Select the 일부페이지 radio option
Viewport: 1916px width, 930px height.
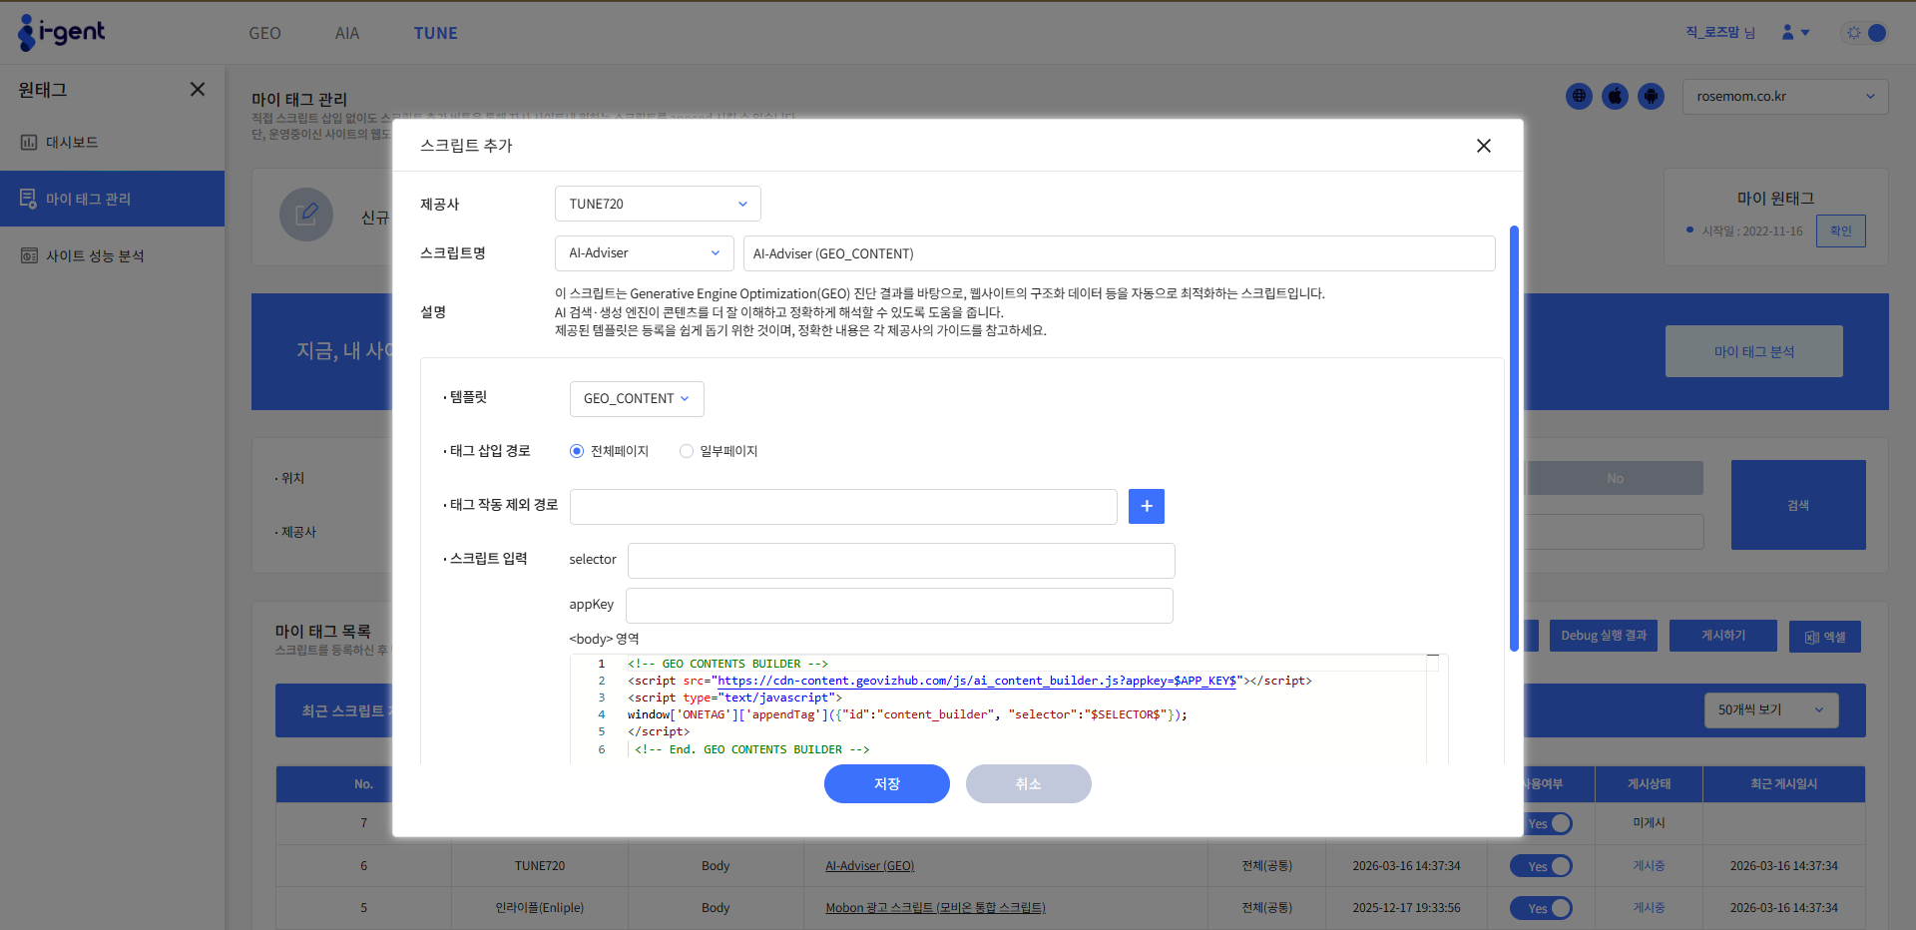pyautogui.click(x=687, y=451)
